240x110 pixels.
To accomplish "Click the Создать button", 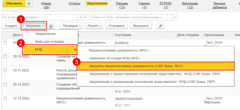I will (11, 26).
